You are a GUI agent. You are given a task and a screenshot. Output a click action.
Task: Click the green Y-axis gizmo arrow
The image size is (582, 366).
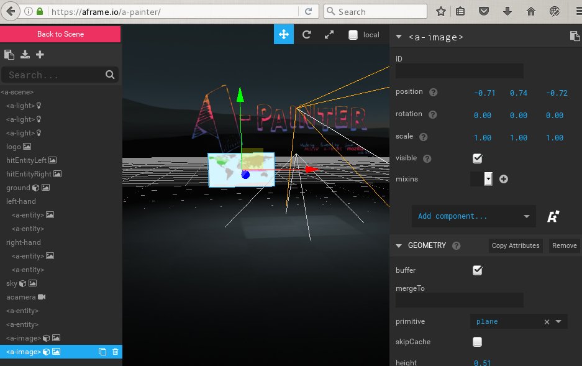[240, 95]
